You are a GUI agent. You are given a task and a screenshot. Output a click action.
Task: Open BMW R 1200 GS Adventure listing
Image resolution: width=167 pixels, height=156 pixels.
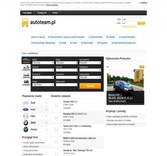click(x=80, y=138)
